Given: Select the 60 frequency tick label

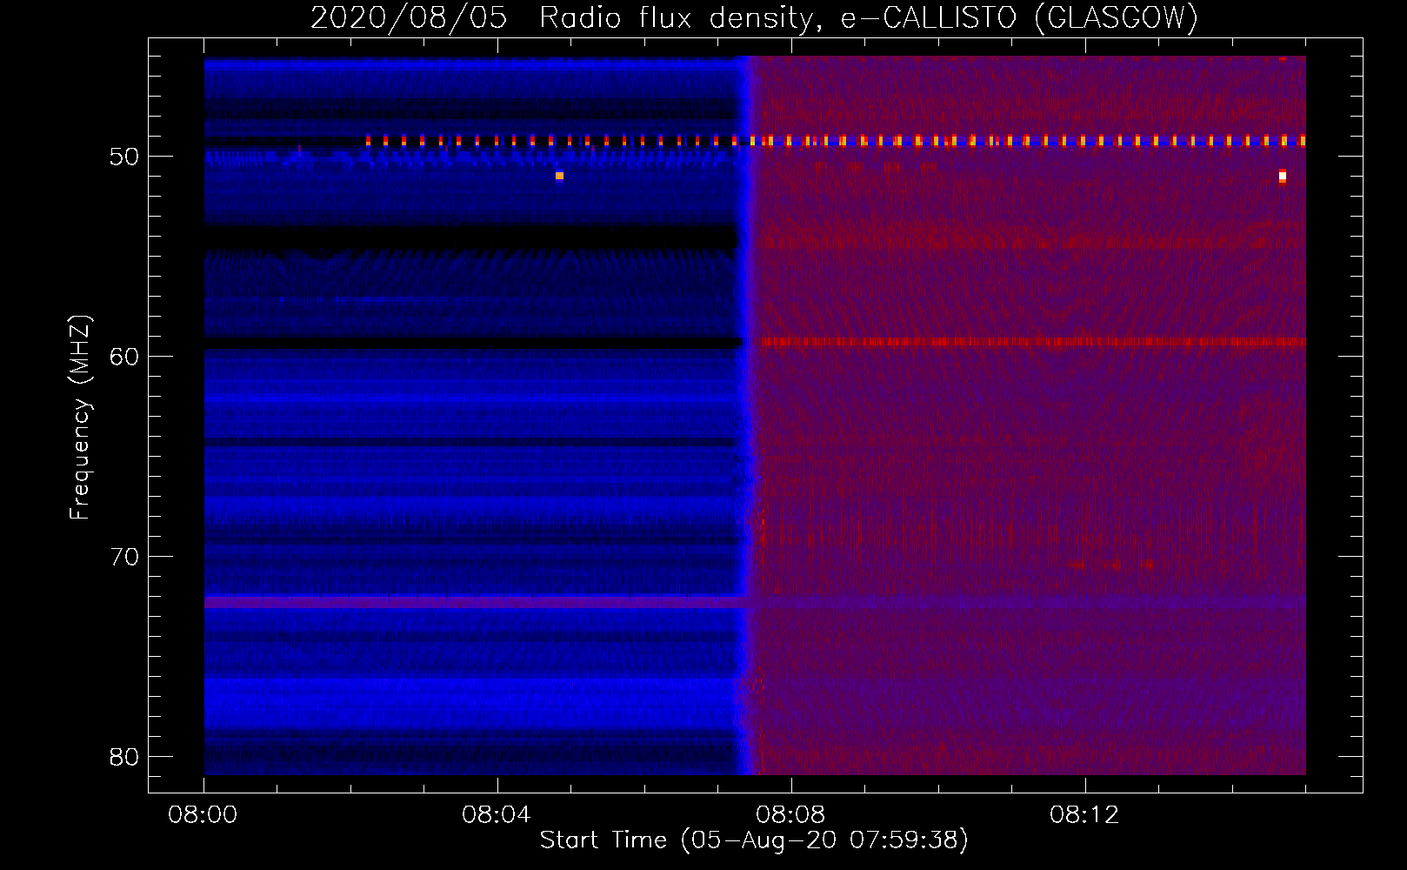Looking at the screenshot, I should tap(124, 357).
